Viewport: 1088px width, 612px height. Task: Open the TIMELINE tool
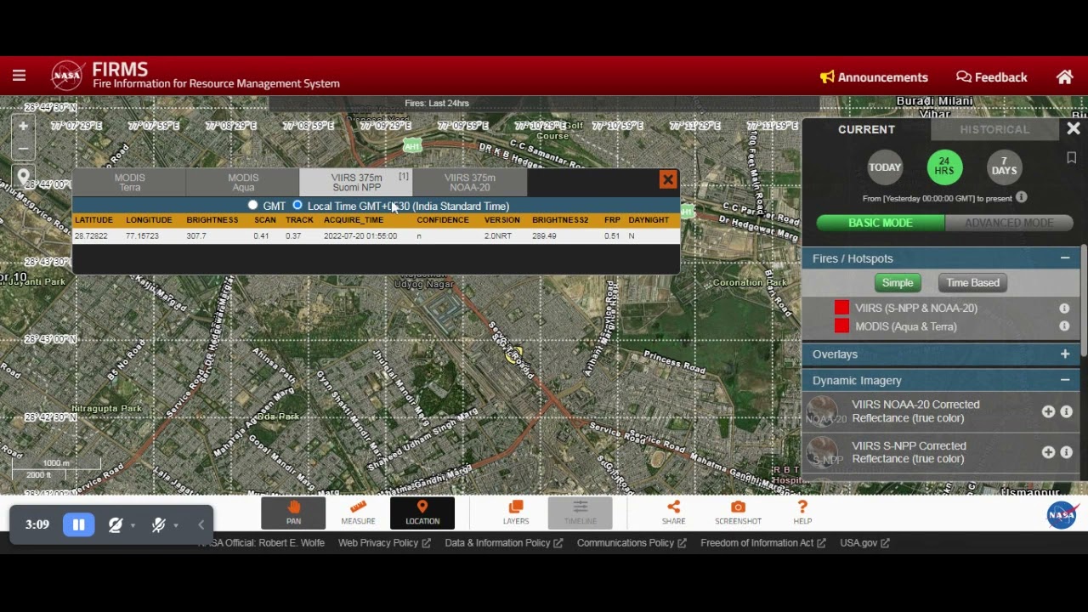[x=581, y=513]
